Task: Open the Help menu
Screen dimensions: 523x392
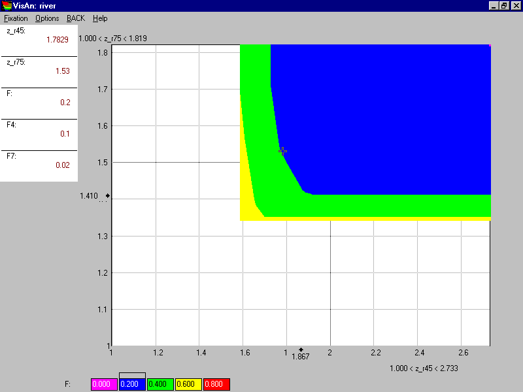Action: click(100, 18)
